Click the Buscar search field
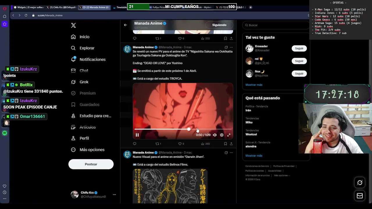The width and height of the screenshot is (372, 209). pyautogui.click(x=276, y=25)
